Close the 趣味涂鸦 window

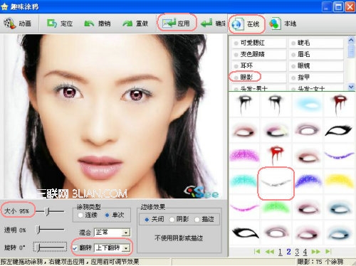(350, 7)
